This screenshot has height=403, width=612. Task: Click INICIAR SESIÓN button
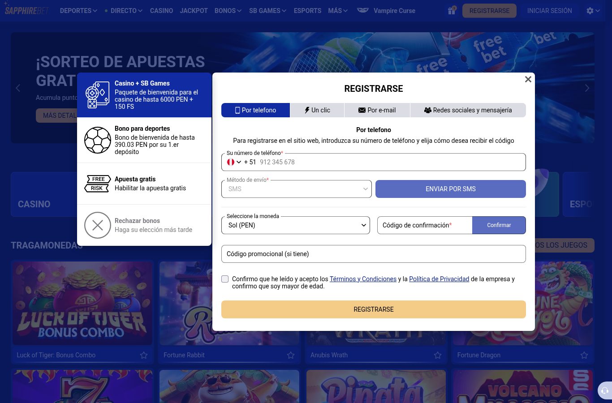[x=550, y=11]
